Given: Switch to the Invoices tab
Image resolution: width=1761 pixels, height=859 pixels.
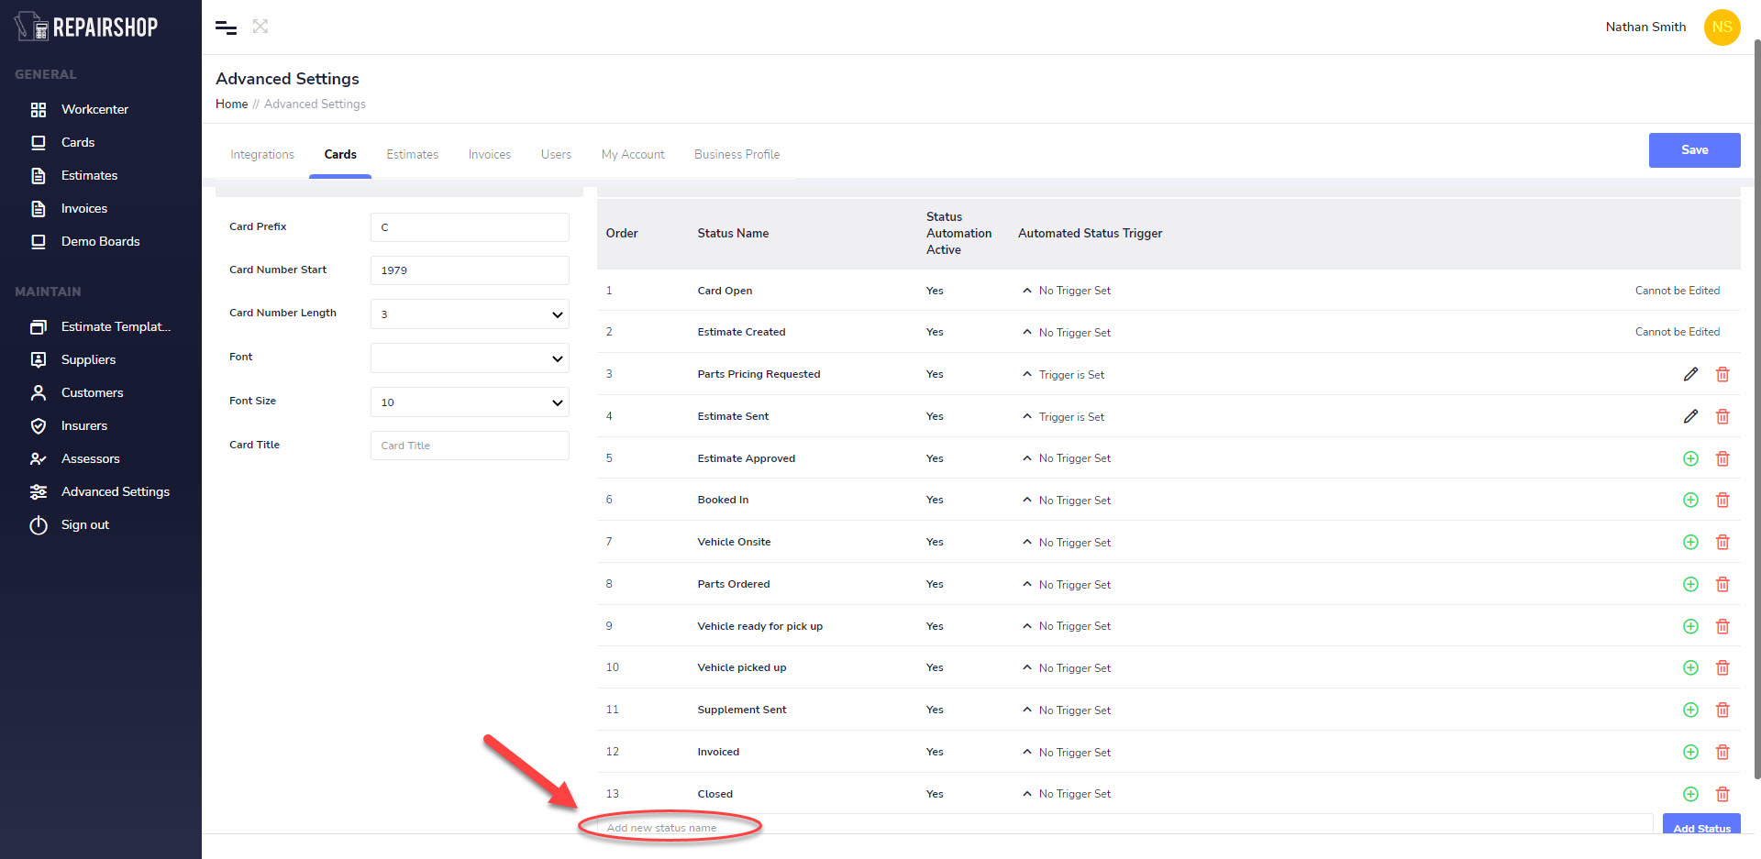Looking at the screenshot, I should (x=490, y=154).
